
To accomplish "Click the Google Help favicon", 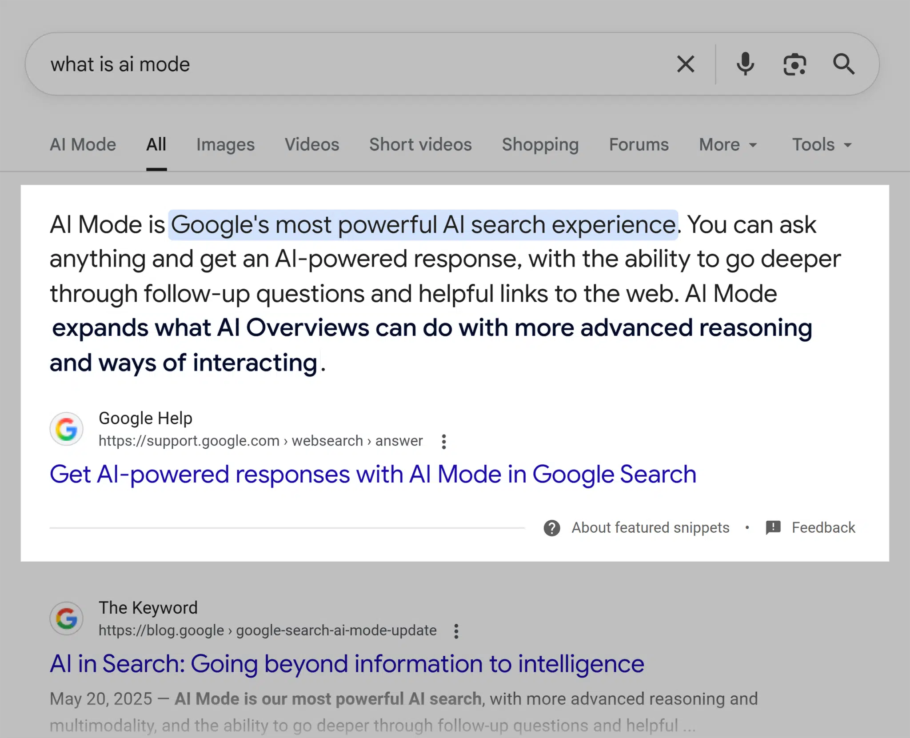I will tap(67, 429).
